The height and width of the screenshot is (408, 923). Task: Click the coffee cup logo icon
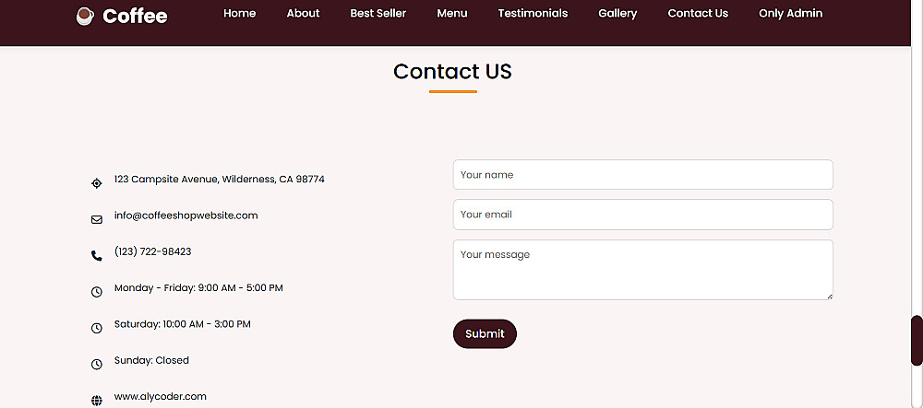85,16
